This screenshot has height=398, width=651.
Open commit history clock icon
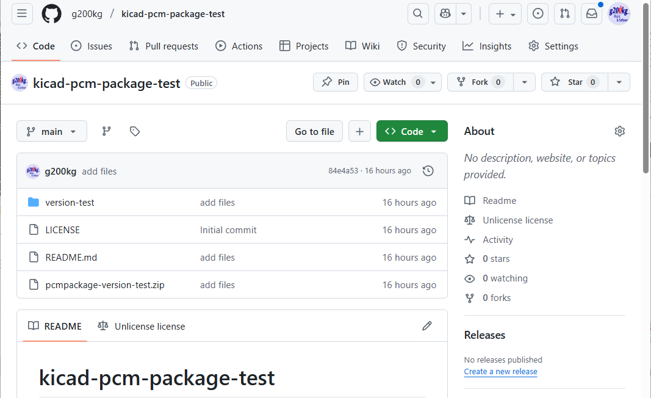(428, 171)
